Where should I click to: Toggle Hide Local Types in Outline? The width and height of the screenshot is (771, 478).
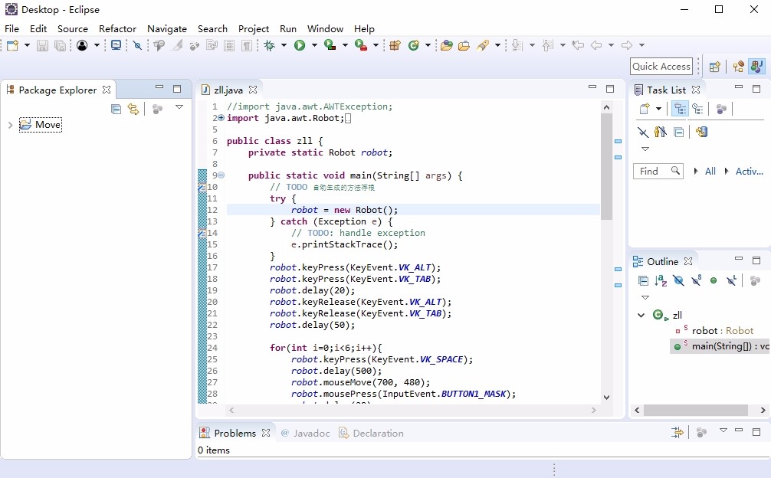point(732,280)
